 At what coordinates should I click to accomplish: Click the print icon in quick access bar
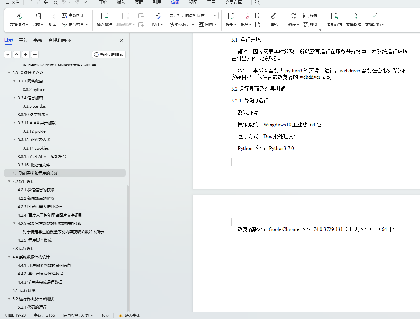click(47, 2)
